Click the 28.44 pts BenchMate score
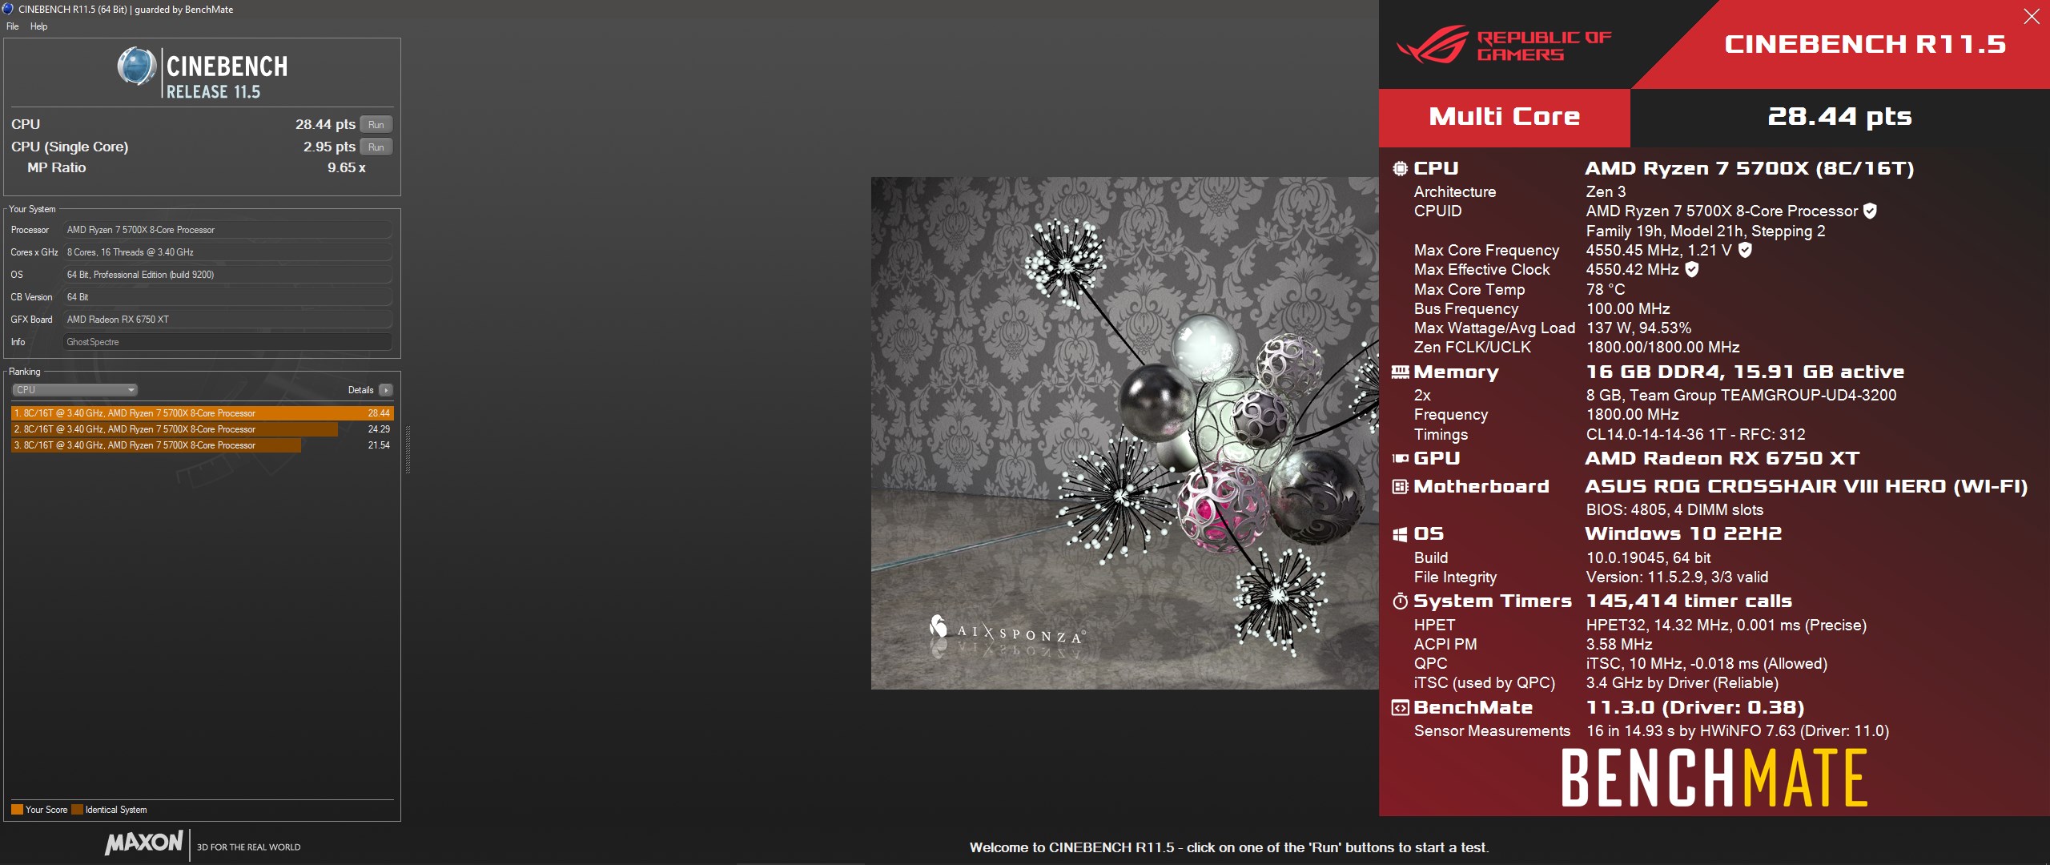 [1839, 117]
